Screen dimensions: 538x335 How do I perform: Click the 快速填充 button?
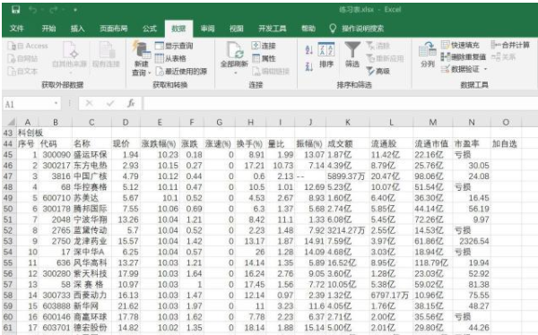pyautogui.click(x=460, y=45)
